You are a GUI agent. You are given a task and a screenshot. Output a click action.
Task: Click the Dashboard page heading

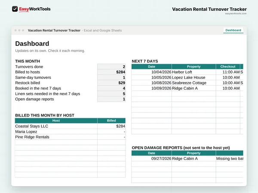[x=32, y=44]
